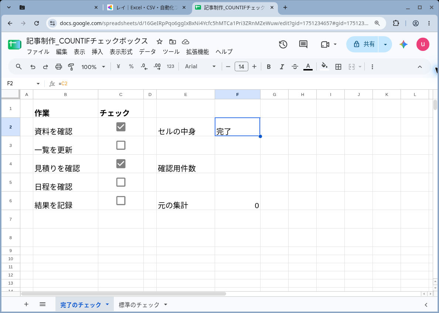Image resolution: width=439 pixels, height=313 pixels.
Task: Open the データ menu
Action: click(147, 52)
